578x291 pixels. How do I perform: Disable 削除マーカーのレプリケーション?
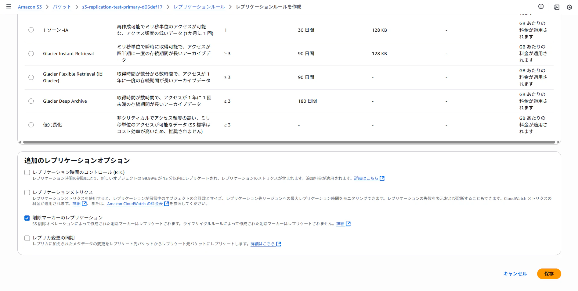coord(27,218)
